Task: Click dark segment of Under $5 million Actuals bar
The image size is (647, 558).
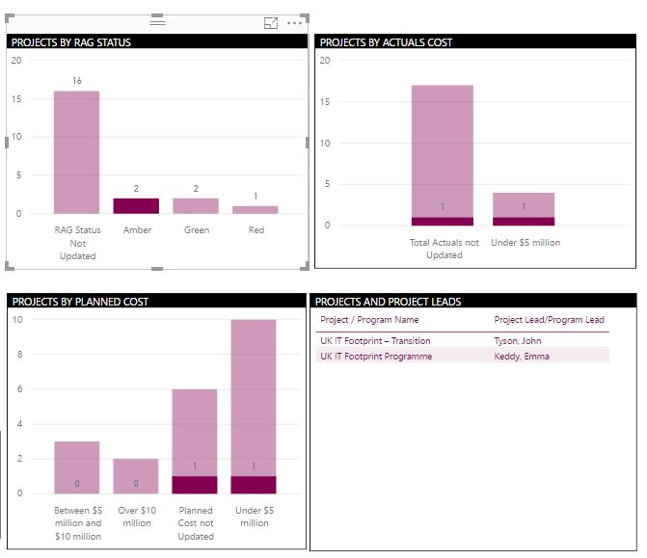Action: click(x=524, y=222)
